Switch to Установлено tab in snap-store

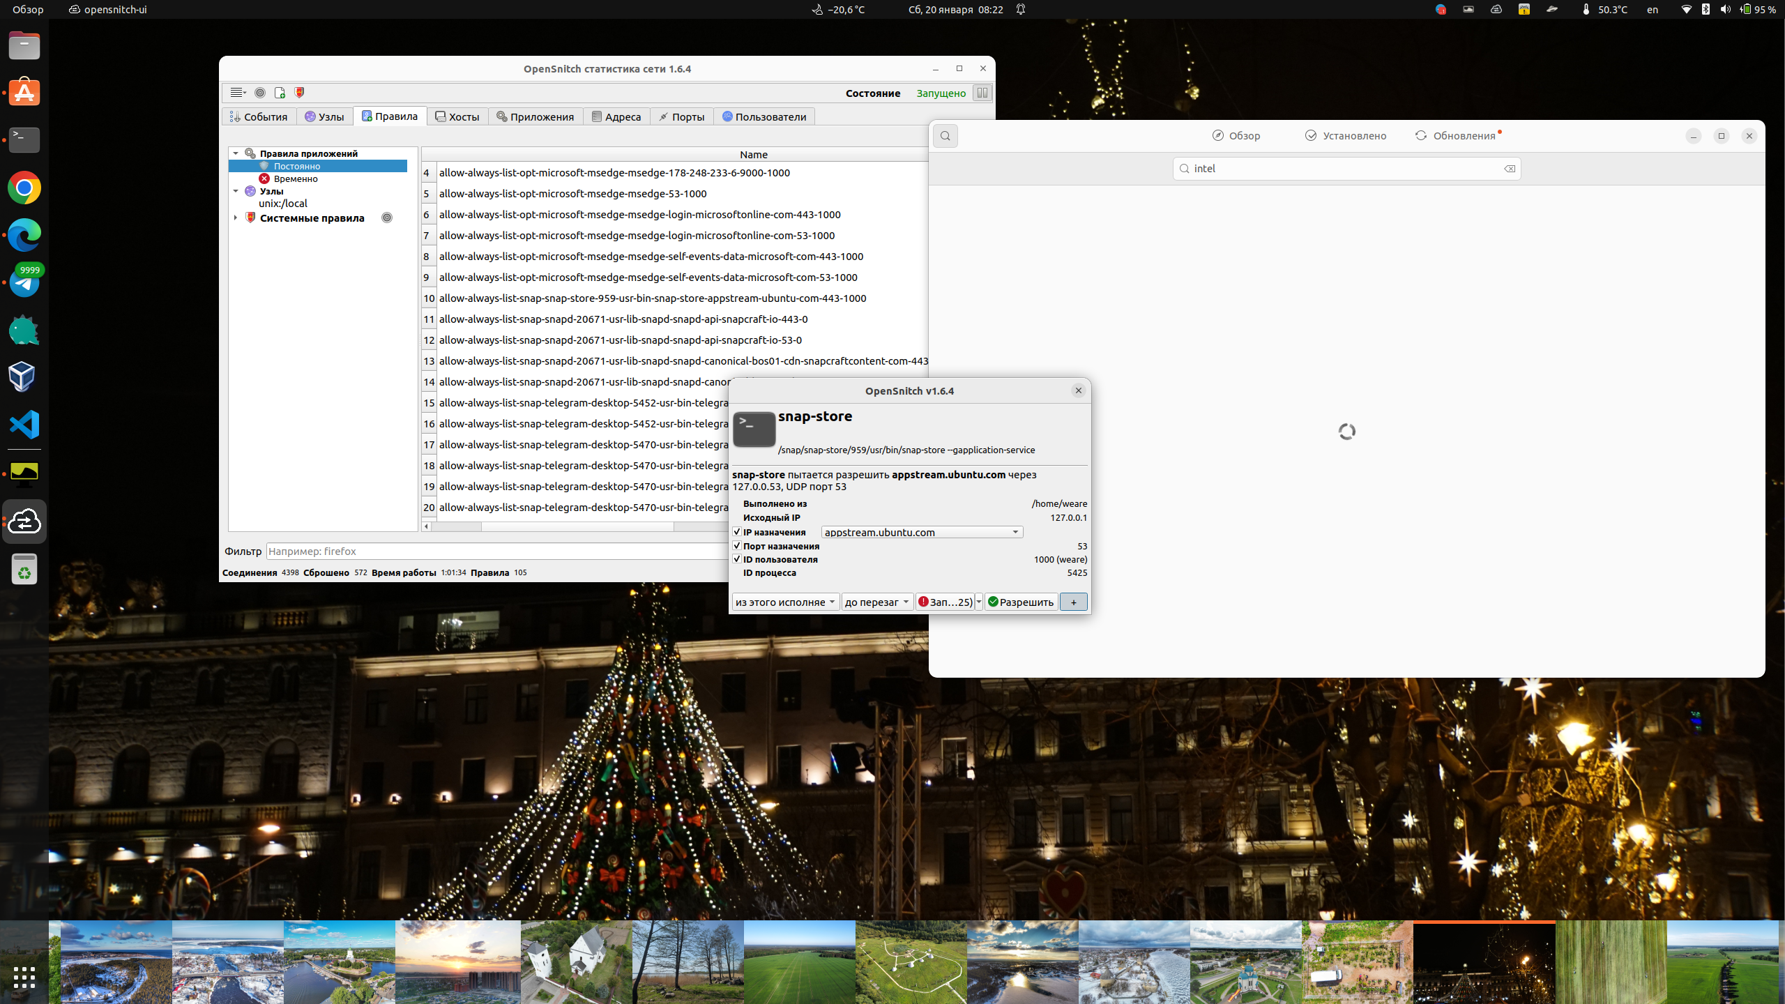[x=1346, y=136]
